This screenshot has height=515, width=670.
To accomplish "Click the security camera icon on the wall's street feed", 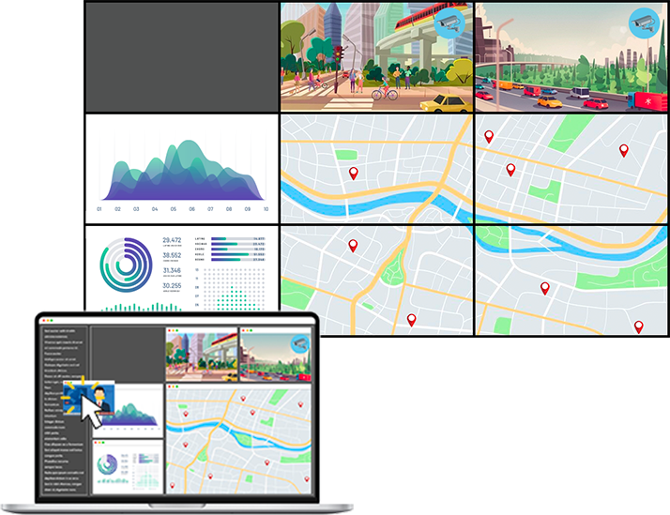I will [447, 24].
